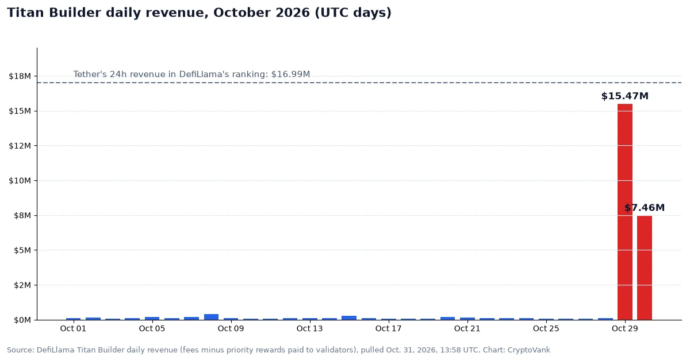Click the $7.46M bar label

645,208
